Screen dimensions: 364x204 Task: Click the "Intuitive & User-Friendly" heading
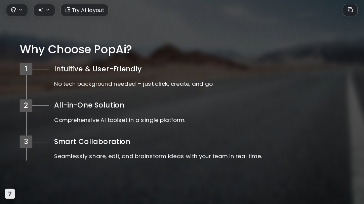click(98, 69)
